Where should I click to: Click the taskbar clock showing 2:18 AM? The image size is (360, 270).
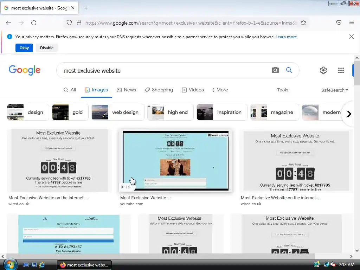pos(347,265)
